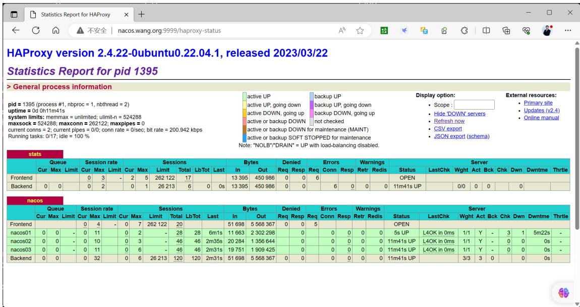Click the backup UP legend color
Screen dimensions: 580x307
pos(312,96)
